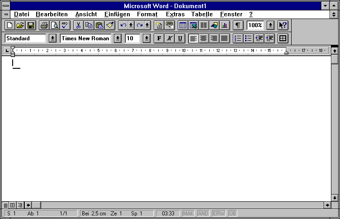
Task: Redo the last undone action icon
Action: click(140, 25)
